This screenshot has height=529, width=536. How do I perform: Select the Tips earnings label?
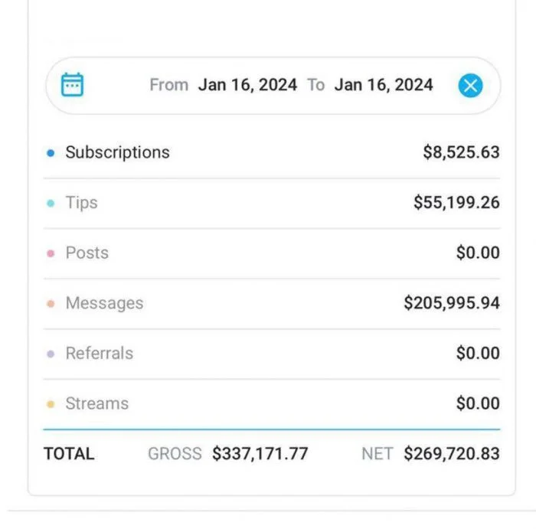81,203
